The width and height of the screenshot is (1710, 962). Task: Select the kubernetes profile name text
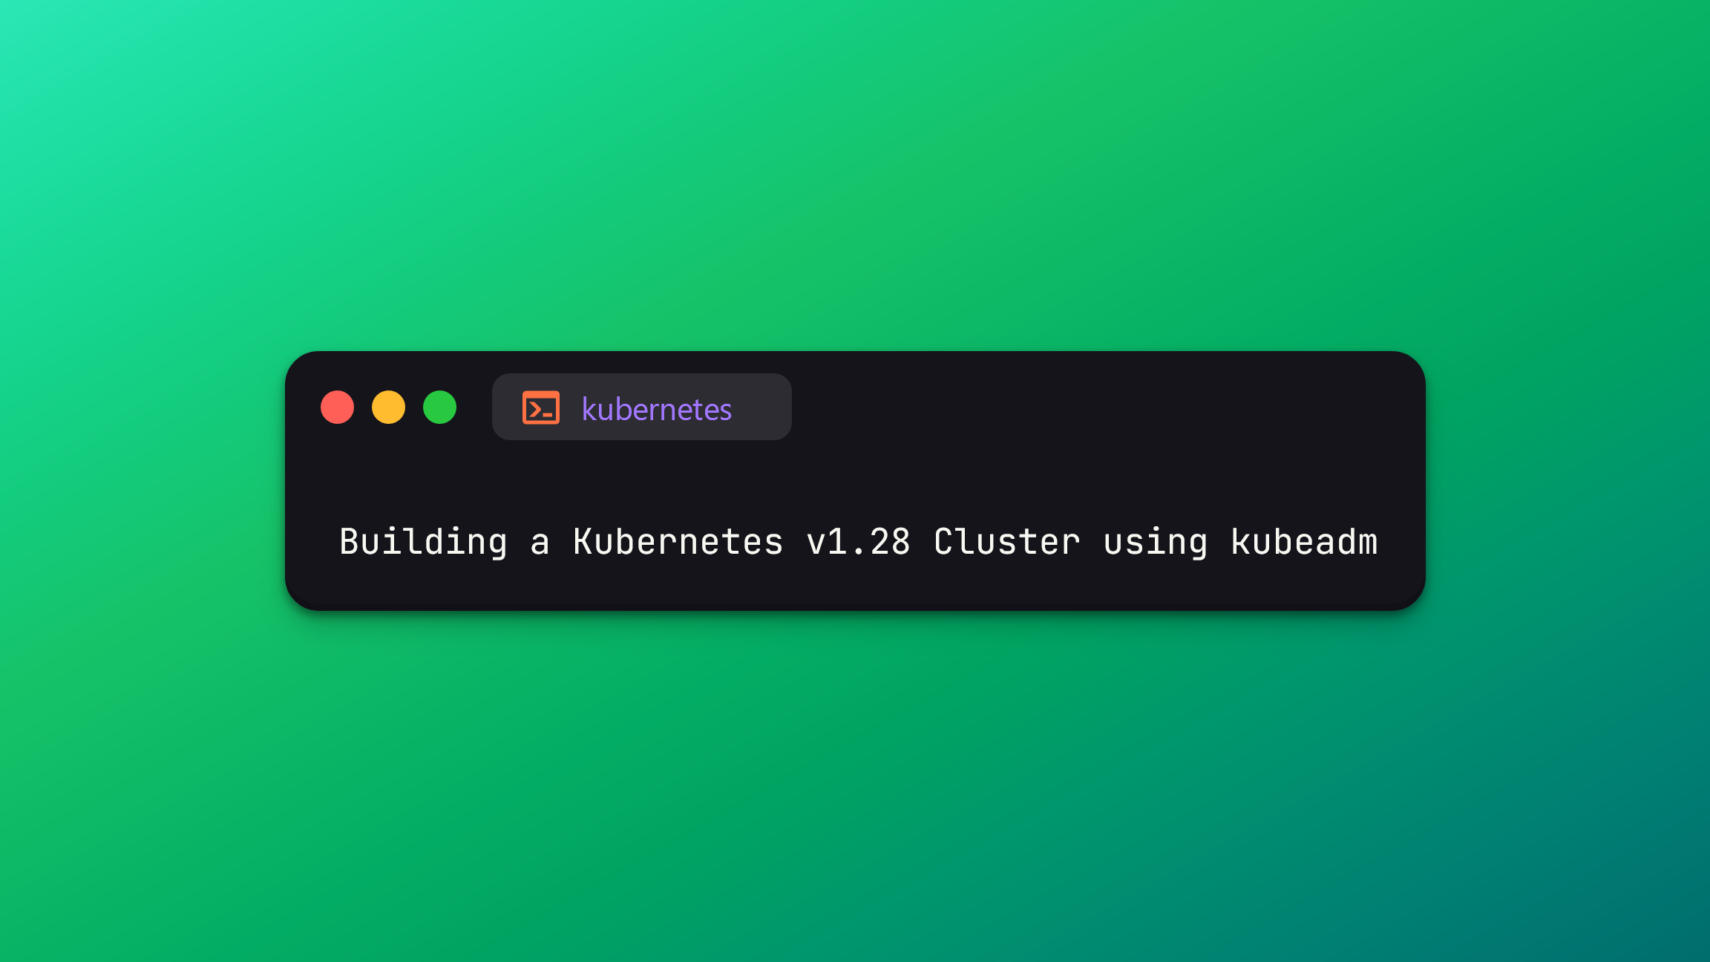pyautogui.click(x=657, y=408)
